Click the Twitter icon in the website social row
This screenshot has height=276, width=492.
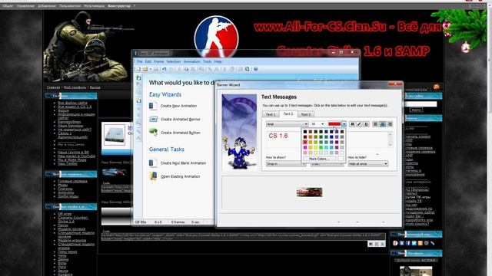coord(414,243)
